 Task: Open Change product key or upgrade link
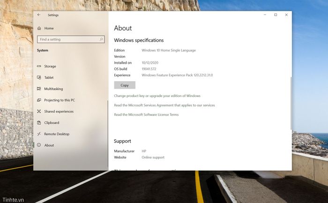[157, 96]
